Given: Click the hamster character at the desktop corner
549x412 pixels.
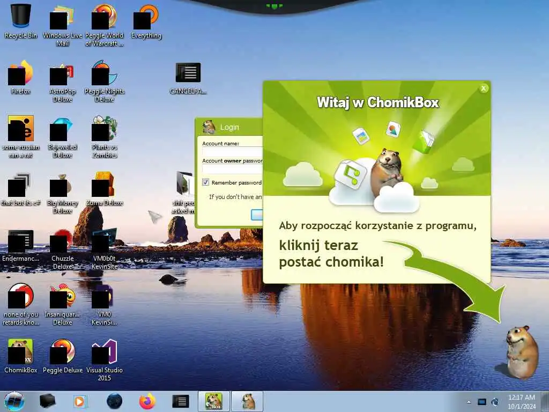Looking at the screenshot, I should click(x=522, y=352).
